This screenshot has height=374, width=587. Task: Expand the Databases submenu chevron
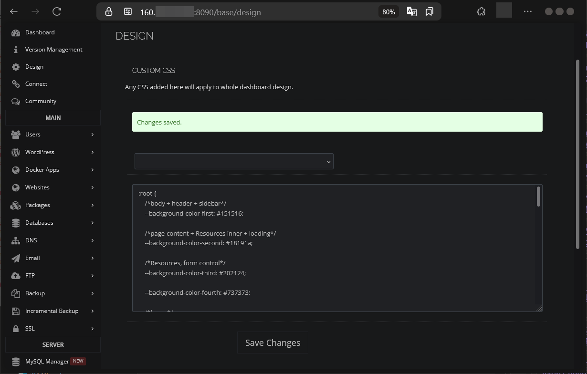(x=93, y=223)
